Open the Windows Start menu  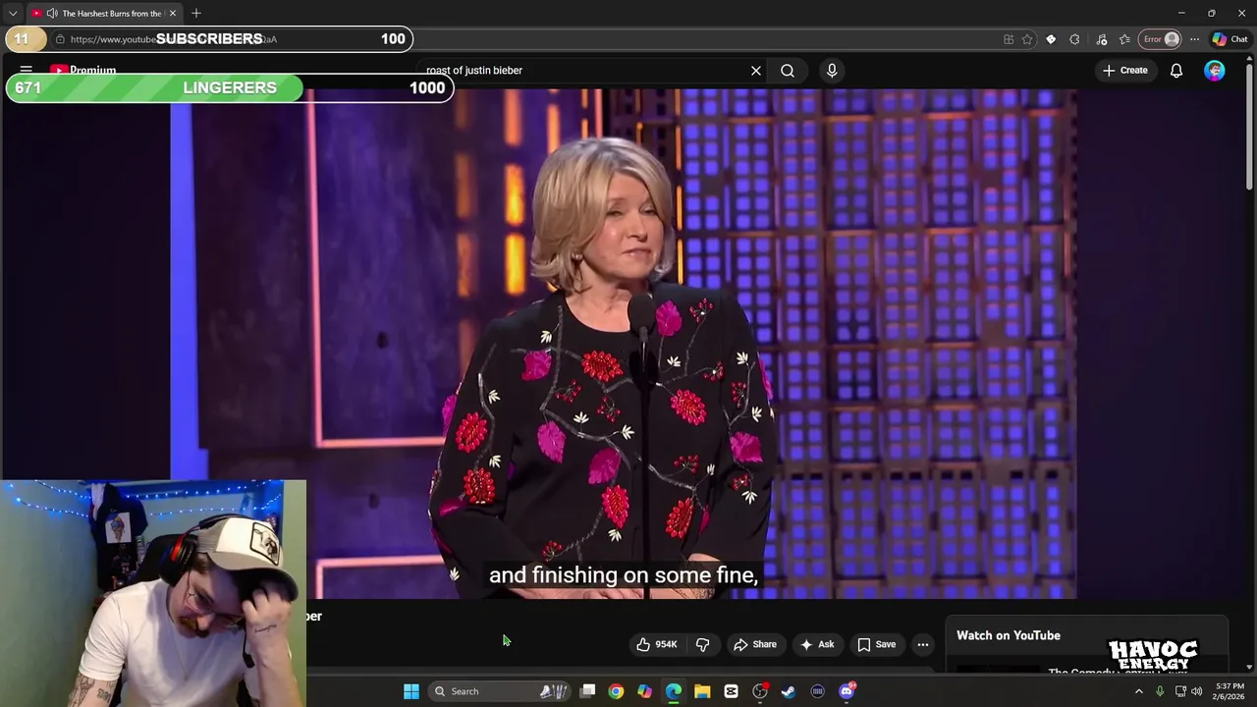pyautogui.click(x=411, y=691)
